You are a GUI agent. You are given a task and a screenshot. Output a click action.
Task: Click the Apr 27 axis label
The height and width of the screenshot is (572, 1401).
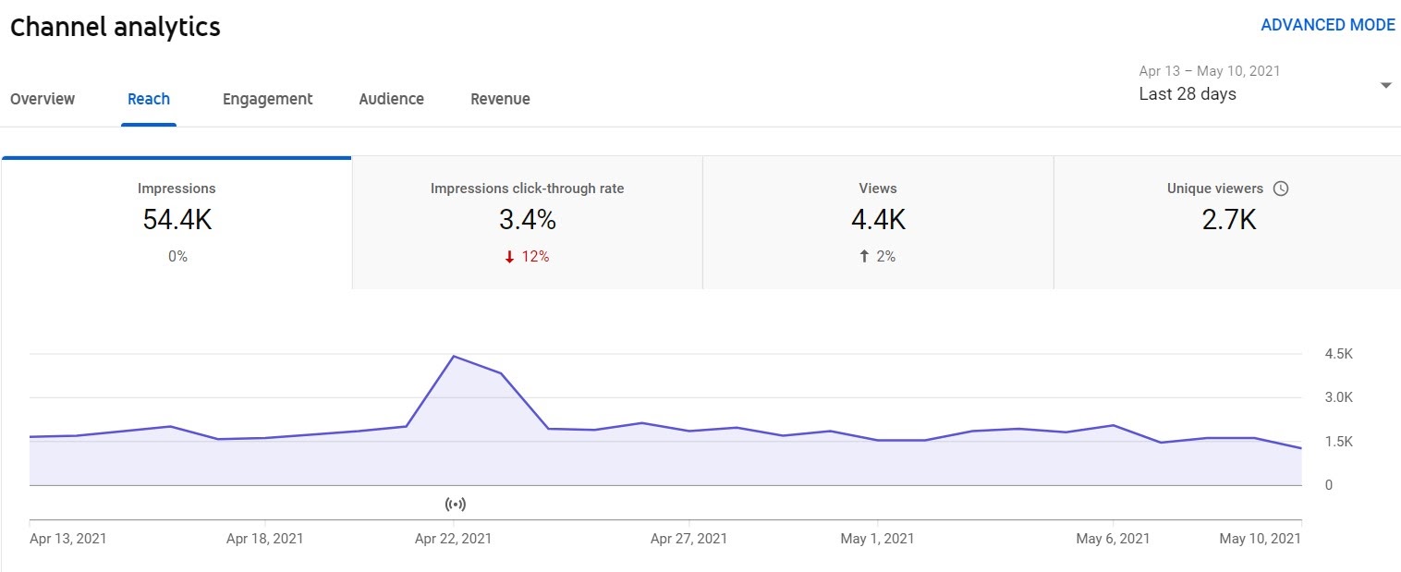[x=688, y=539]
